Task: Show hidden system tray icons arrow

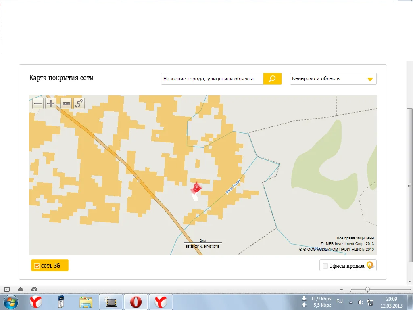Action: coord(350,302)
